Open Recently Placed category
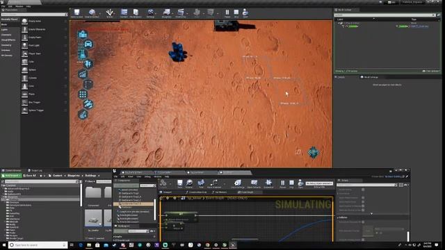The height and width of the screenshot is (250, 445). point(10,19)
